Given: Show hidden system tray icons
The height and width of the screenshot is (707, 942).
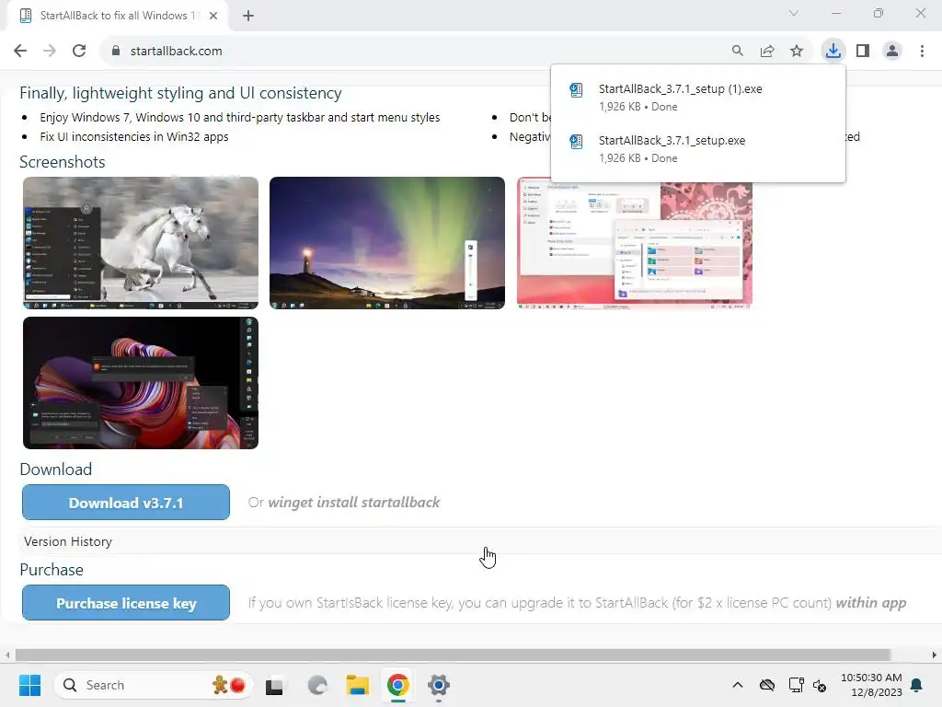Looking at the screenshot, I should [x=738, y=685].
